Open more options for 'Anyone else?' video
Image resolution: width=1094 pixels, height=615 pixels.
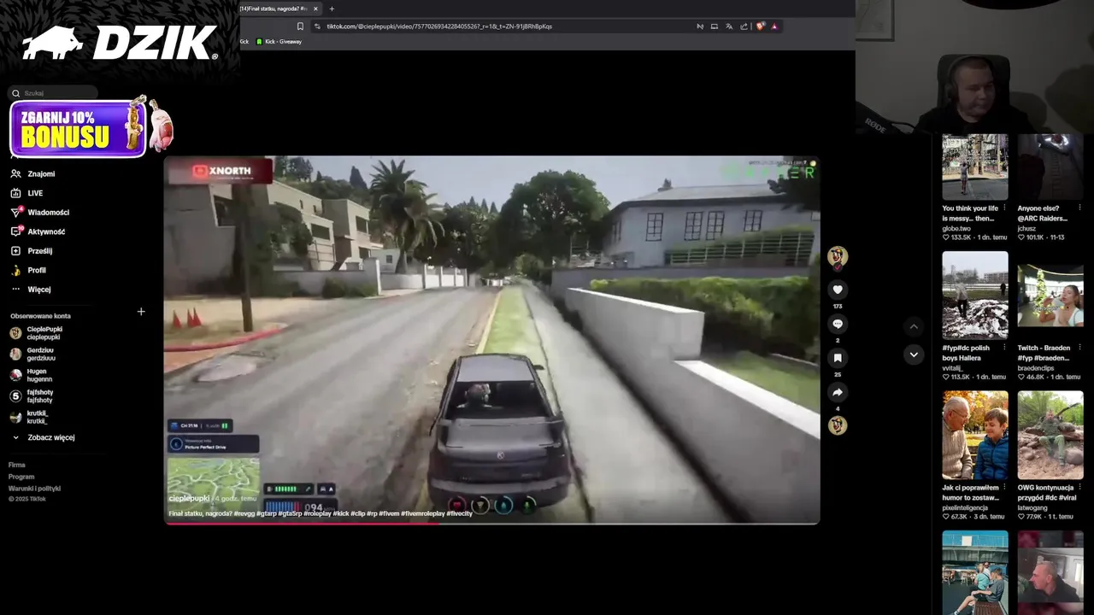[x=1079, y=208]
